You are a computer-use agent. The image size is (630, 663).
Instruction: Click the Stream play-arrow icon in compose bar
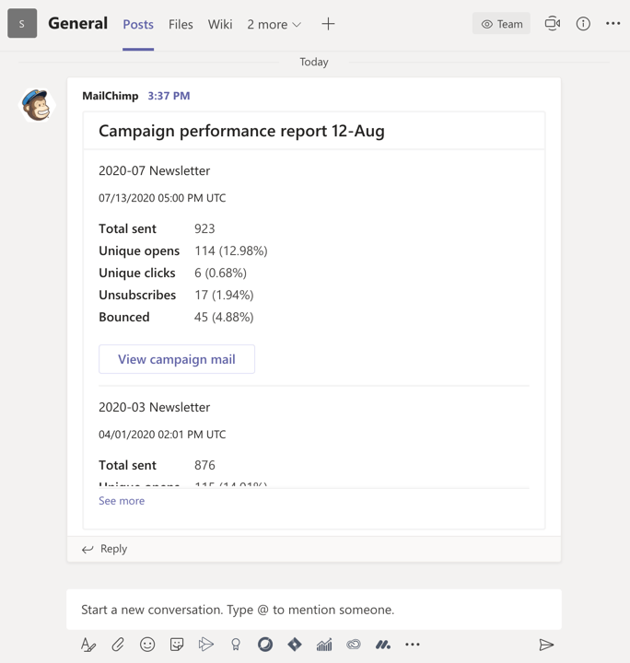point(206,645)
